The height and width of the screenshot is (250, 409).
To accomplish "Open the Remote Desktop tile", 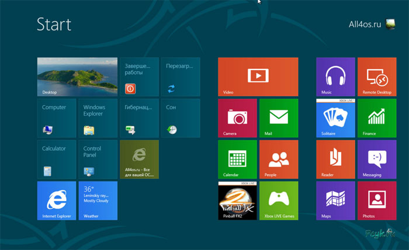I will (377, 77).
